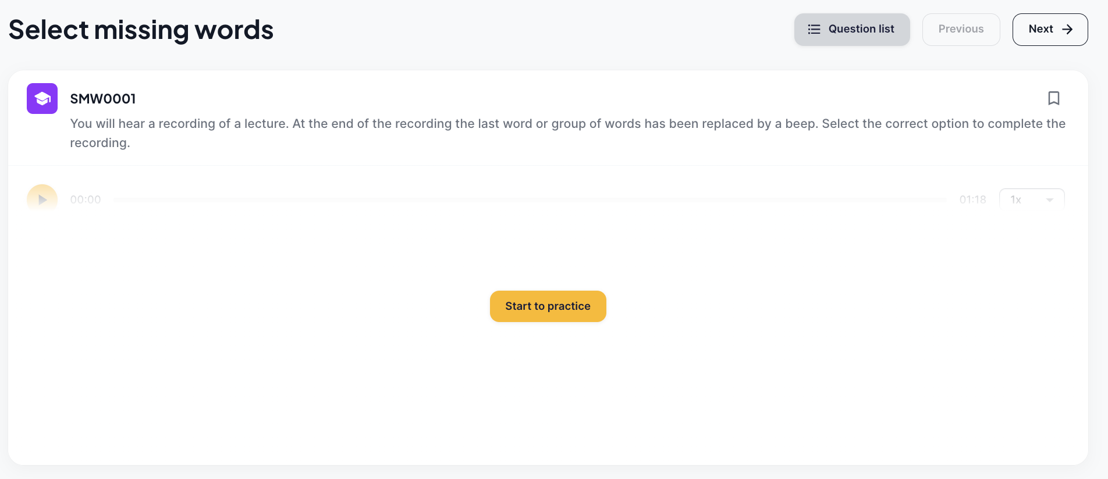Screen dimensions: 1108x479
Task: Click the purple graduation cap icon
Action: click(42, 98)
